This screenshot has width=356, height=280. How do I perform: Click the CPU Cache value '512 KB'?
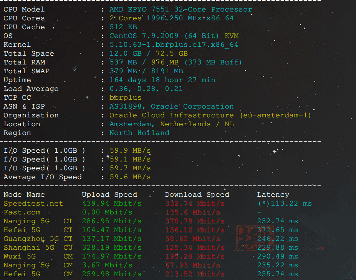tap(123, 27)
